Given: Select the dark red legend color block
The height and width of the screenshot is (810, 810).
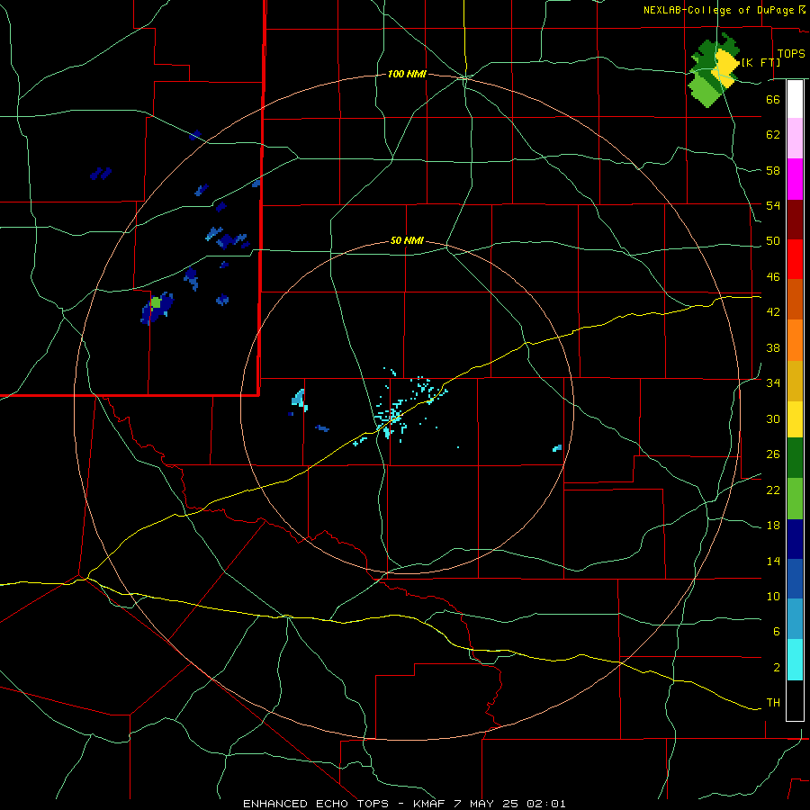Looking at the screenshot, I should tap(795, 219).
